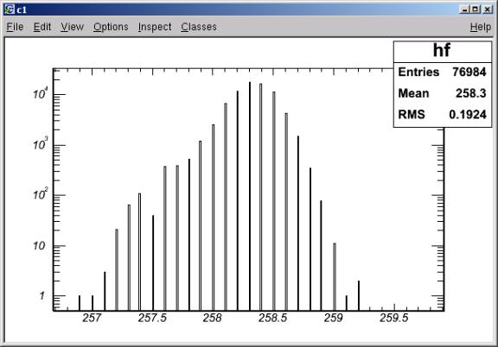
Task: Open the Edit menu
Action: pos(42,27)
